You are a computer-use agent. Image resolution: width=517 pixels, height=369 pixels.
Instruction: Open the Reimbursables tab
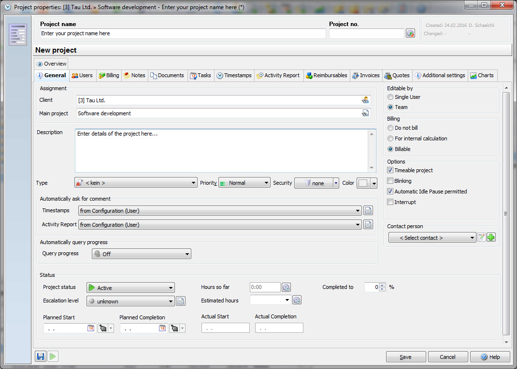click(326, 76)
